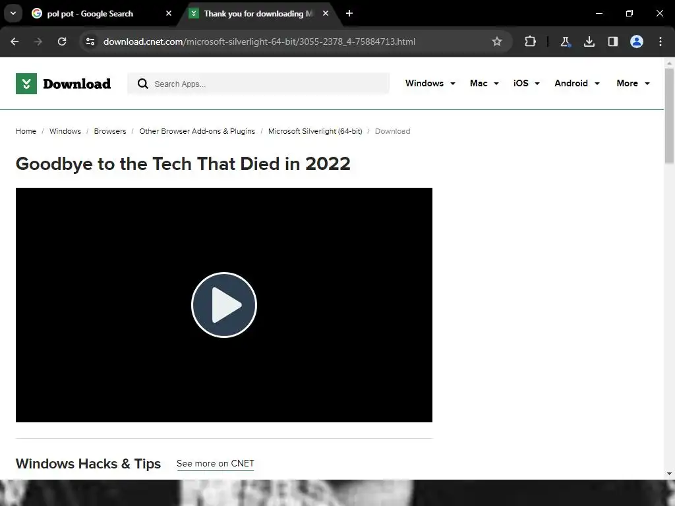
Task: Close the 'pol pot - Google Search' tab
Action: (x=169, y=13)
